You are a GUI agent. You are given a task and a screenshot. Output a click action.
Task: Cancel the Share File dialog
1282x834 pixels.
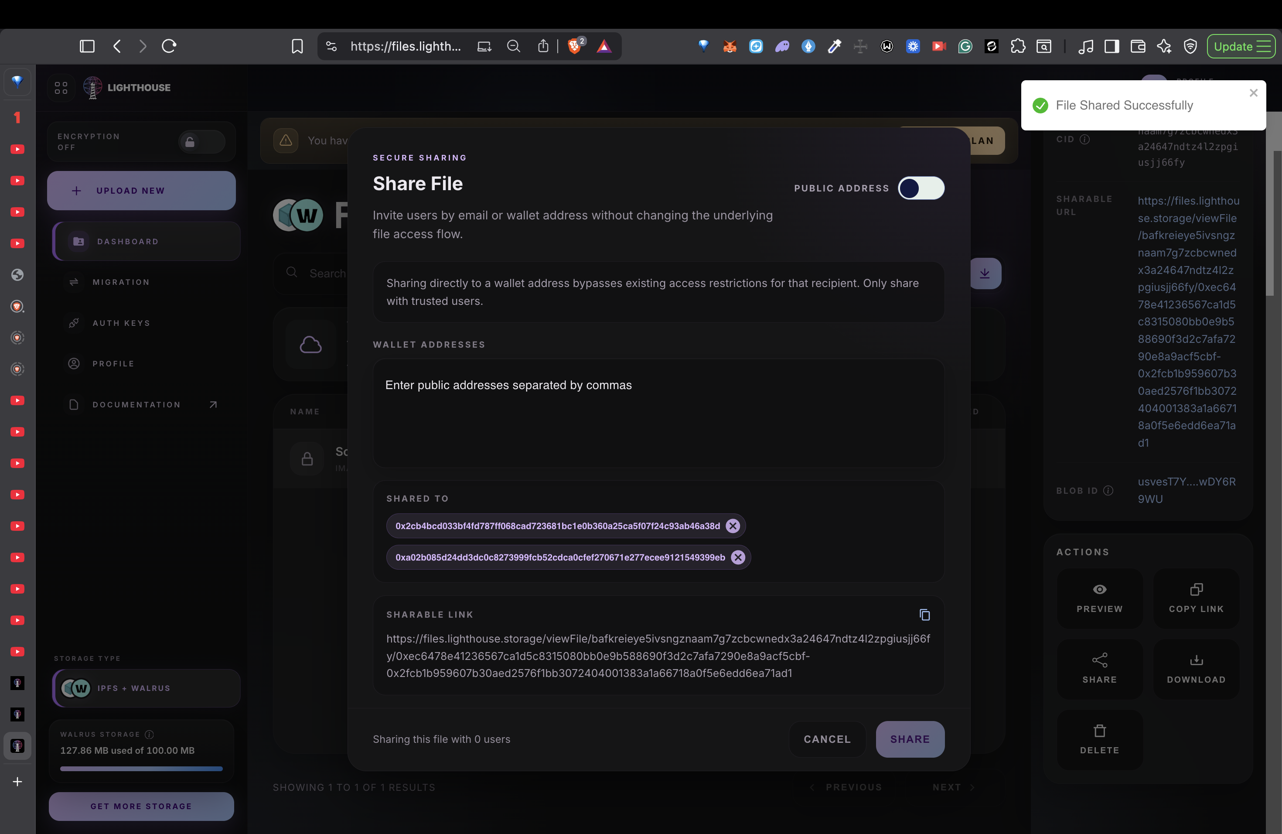point(827,739)
